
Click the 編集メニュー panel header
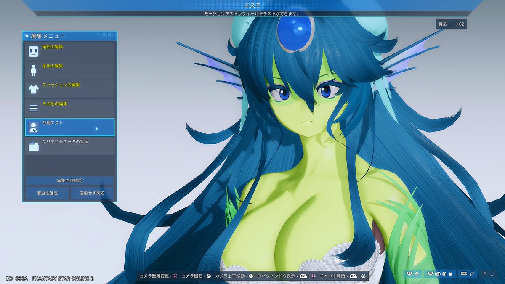69,36
